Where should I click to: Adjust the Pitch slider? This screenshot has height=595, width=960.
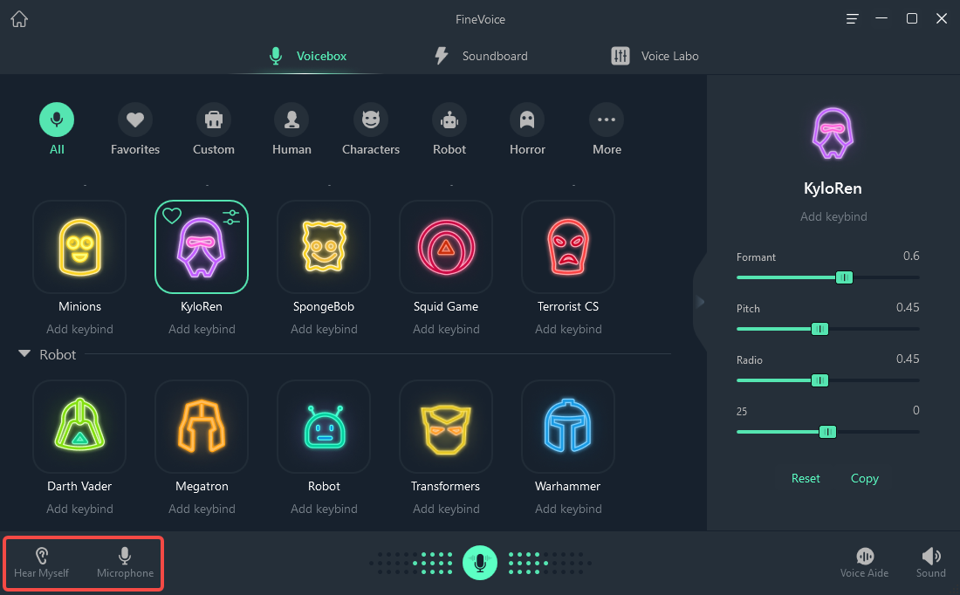click(x=819, y=329)
